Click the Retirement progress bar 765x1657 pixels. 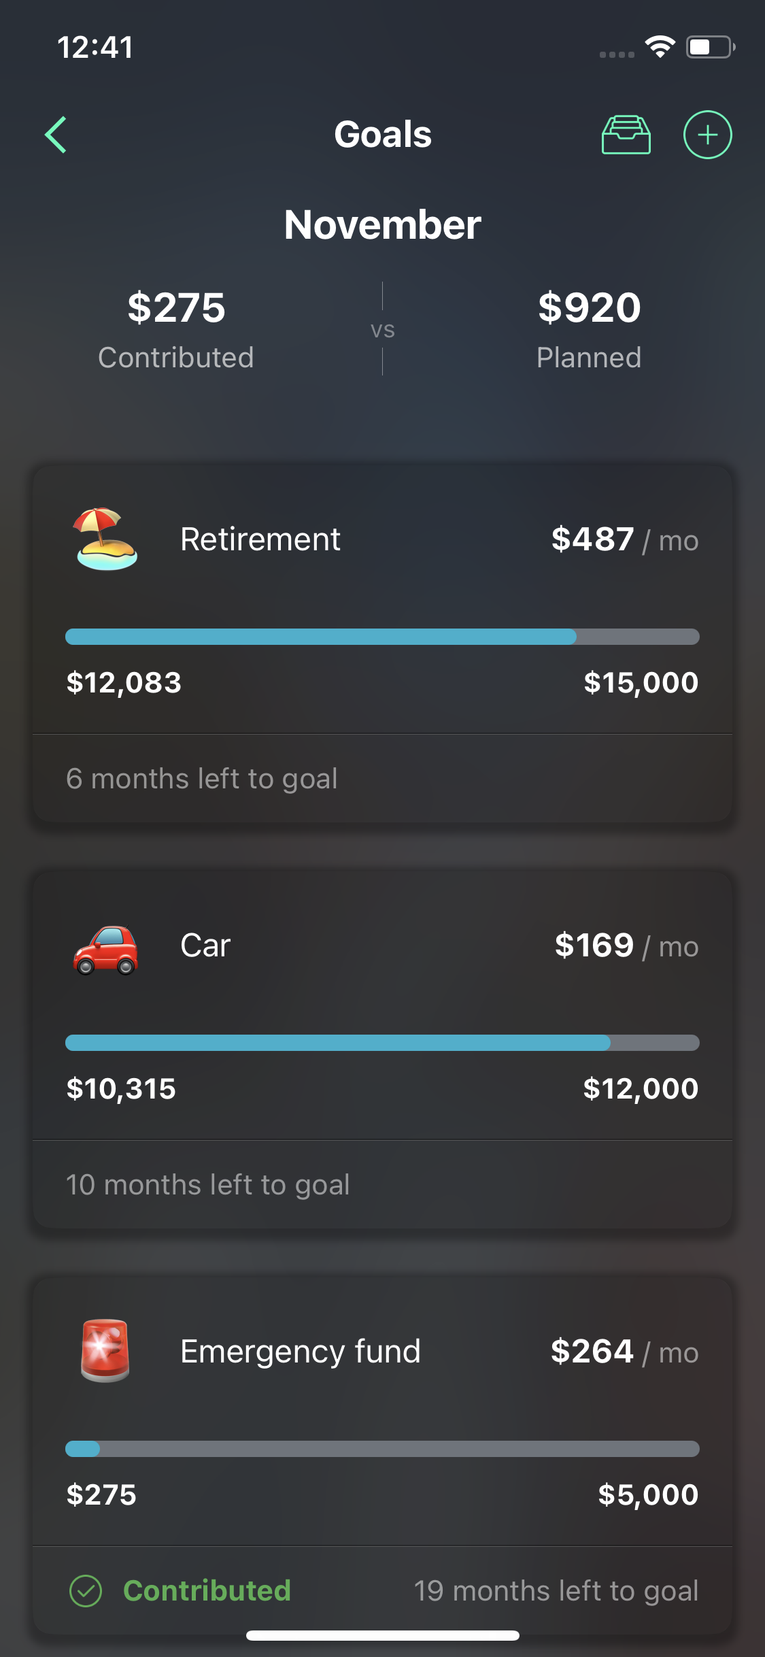click(x=382, y=637)
